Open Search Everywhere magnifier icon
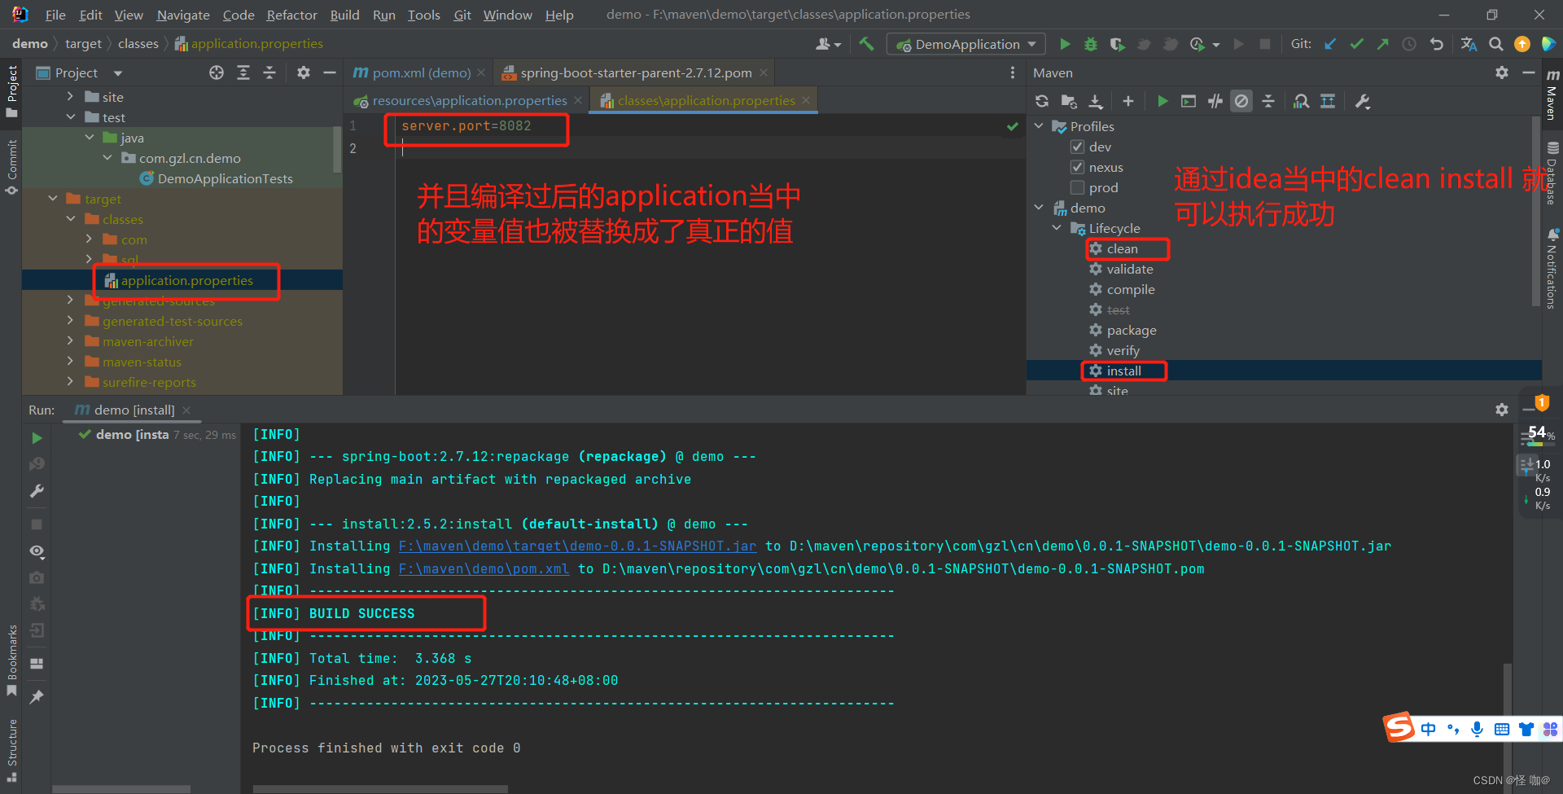 1496,44
